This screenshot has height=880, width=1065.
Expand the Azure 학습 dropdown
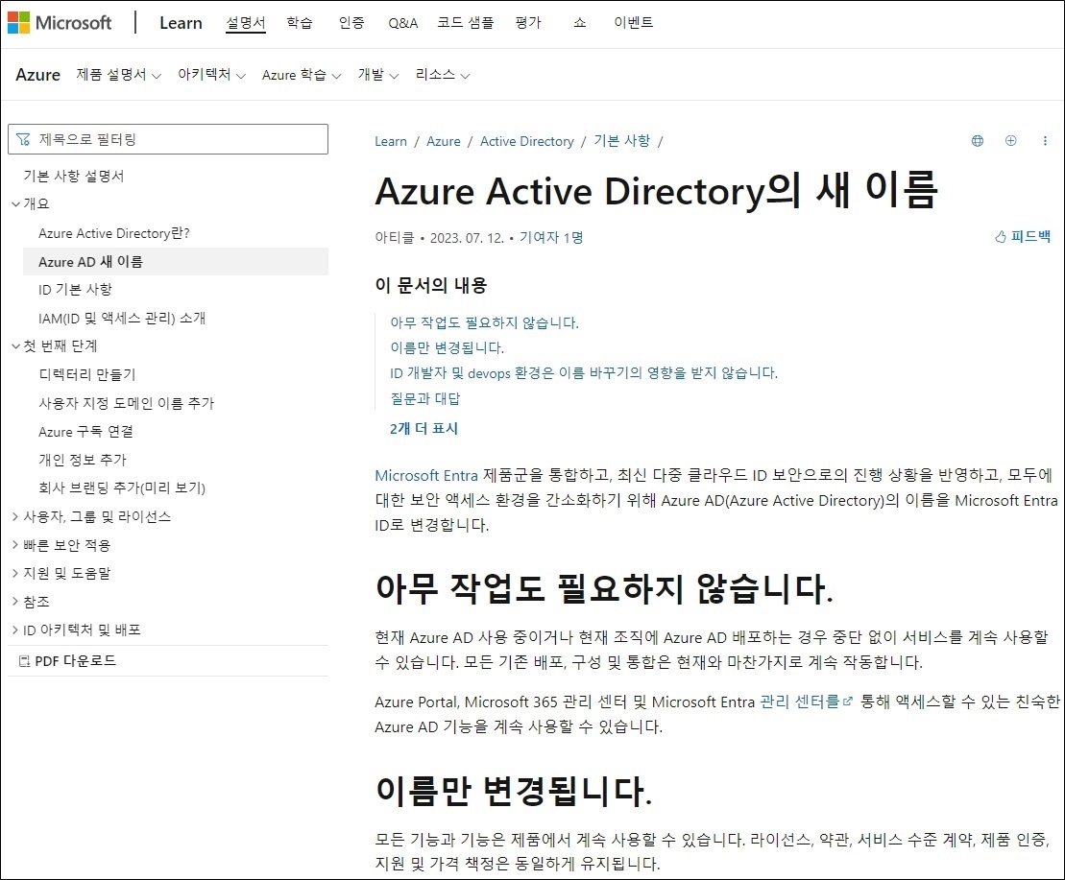(x=301, y=75)
